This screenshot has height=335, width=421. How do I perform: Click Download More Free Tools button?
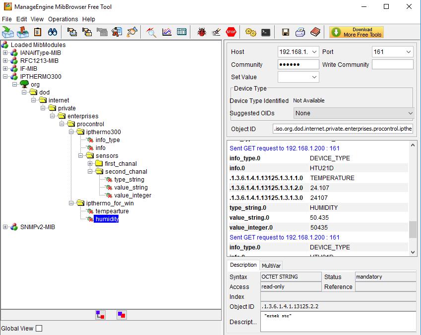pyautogui.click(x=357, y=32)
